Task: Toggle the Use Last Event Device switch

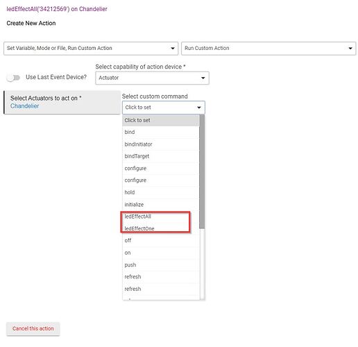Action: [x=13, y=78]
